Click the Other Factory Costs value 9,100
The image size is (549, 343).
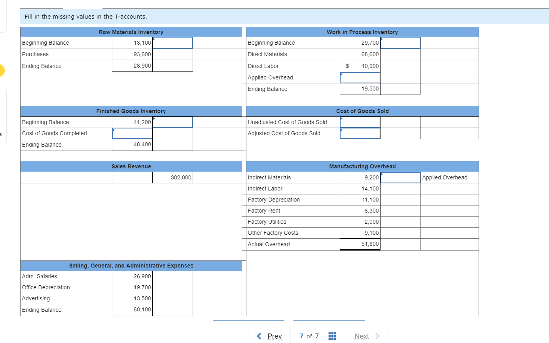(x=372, y=233)
